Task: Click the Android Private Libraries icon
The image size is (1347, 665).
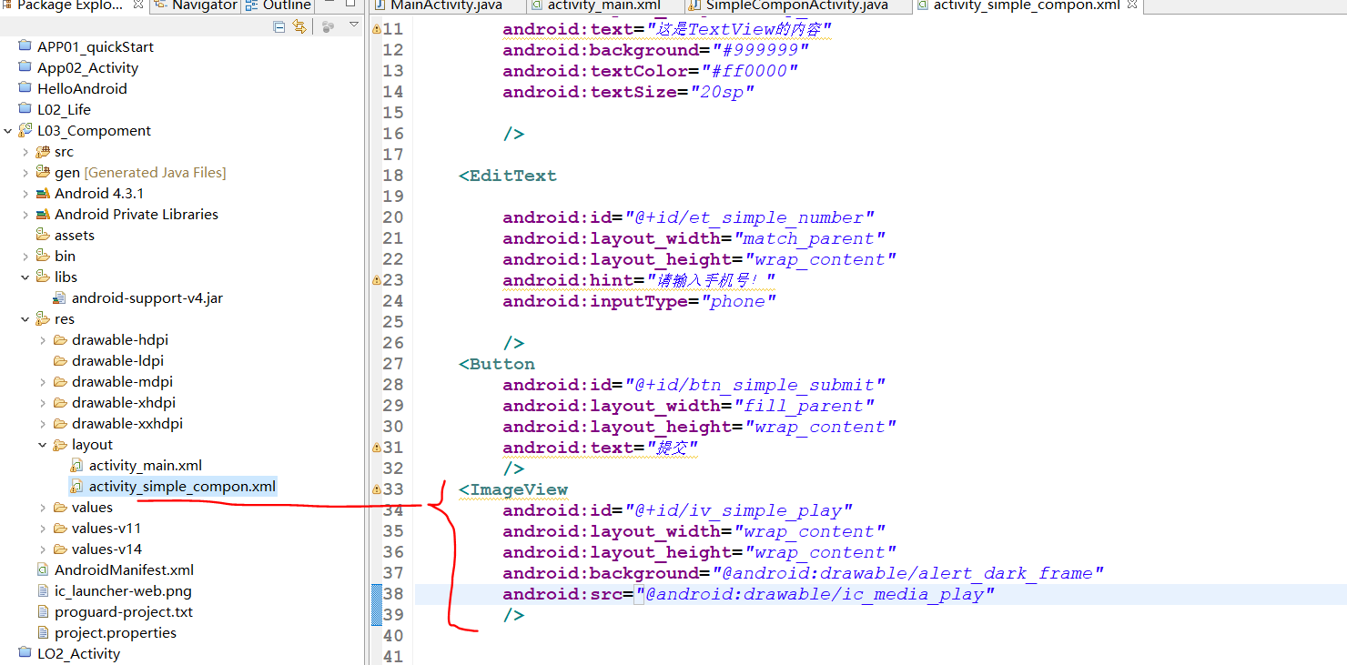Action: coord(43,214)
